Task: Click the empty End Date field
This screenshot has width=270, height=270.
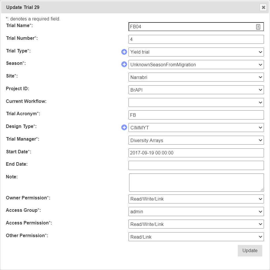Action: (196, 165)
